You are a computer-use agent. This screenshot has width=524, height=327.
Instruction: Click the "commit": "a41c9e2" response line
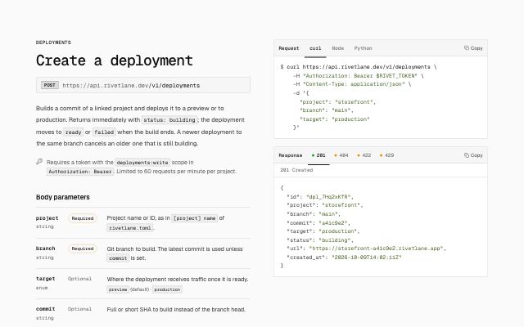(x=318, y=222)
